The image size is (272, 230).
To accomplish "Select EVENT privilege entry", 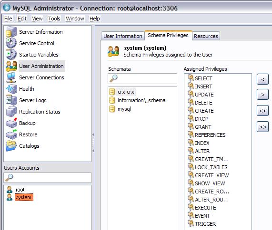I will pyautogui.click(x=202, y=216).
